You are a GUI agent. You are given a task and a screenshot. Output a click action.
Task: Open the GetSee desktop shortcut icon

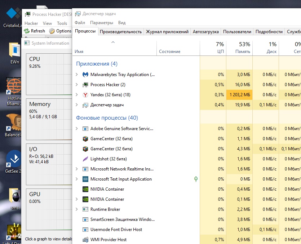[14, 159]
